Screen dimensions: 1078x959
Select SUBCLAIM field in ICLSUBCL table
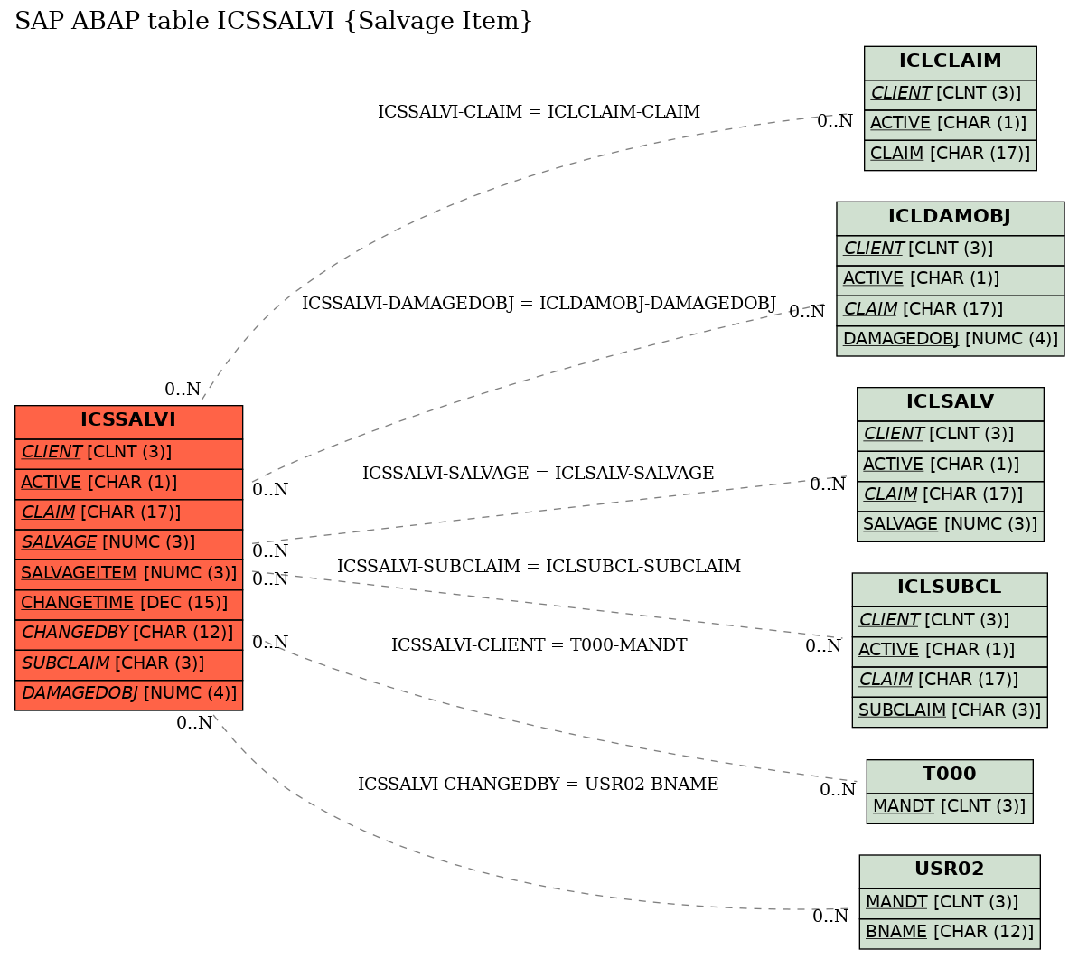click(950, 710)
